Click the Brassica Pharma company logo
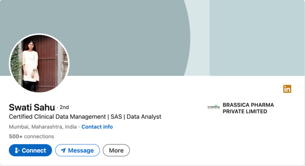 coord(213,107)
